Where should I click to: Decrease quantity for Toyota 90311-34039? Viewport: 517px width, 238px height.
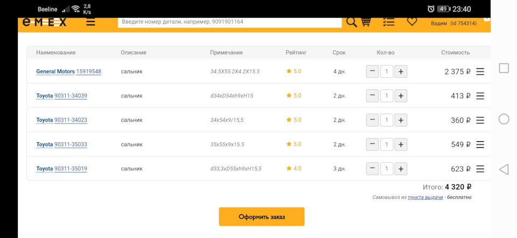click(372, 96)
